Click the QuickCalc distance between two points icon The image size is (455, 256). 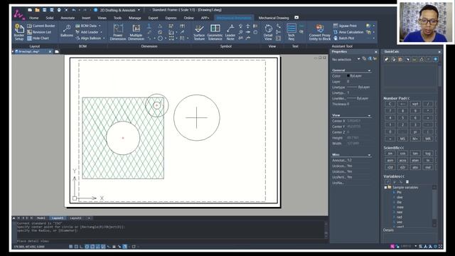coord(414,59)
